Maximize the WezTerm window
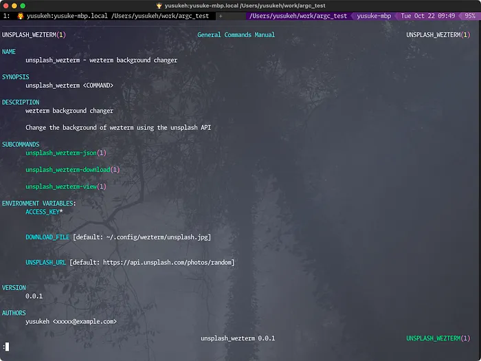The image size is (481, 361). tap(23, 6)
